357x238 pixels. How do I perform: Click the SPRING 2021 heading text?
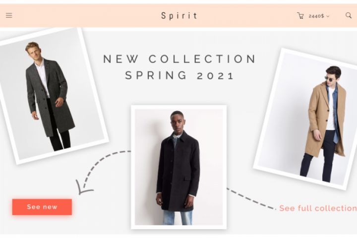[179, 75]
